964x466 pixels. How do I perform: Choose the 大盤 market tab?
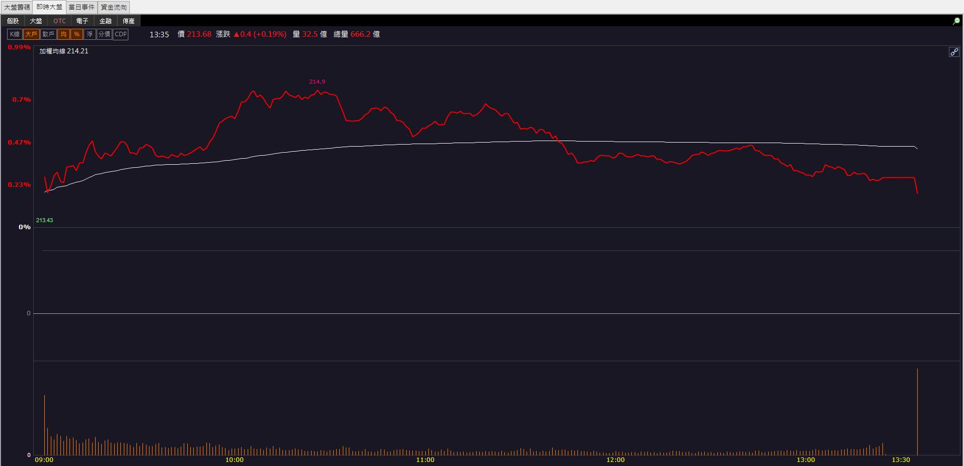(x=36, y=21)
